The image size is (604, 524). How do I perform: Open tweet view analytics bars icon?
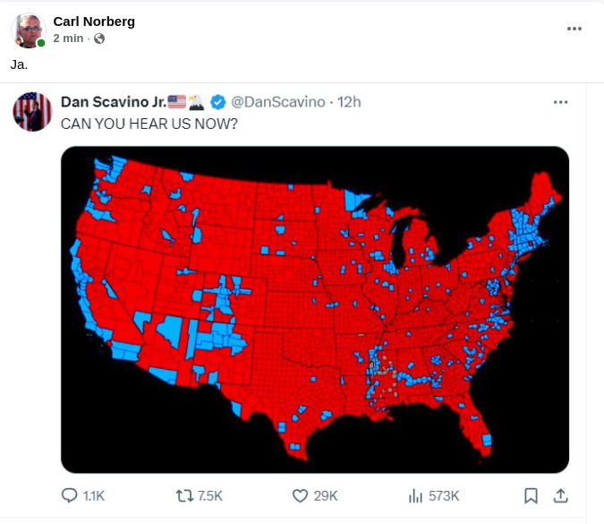[x=415, y=495]
